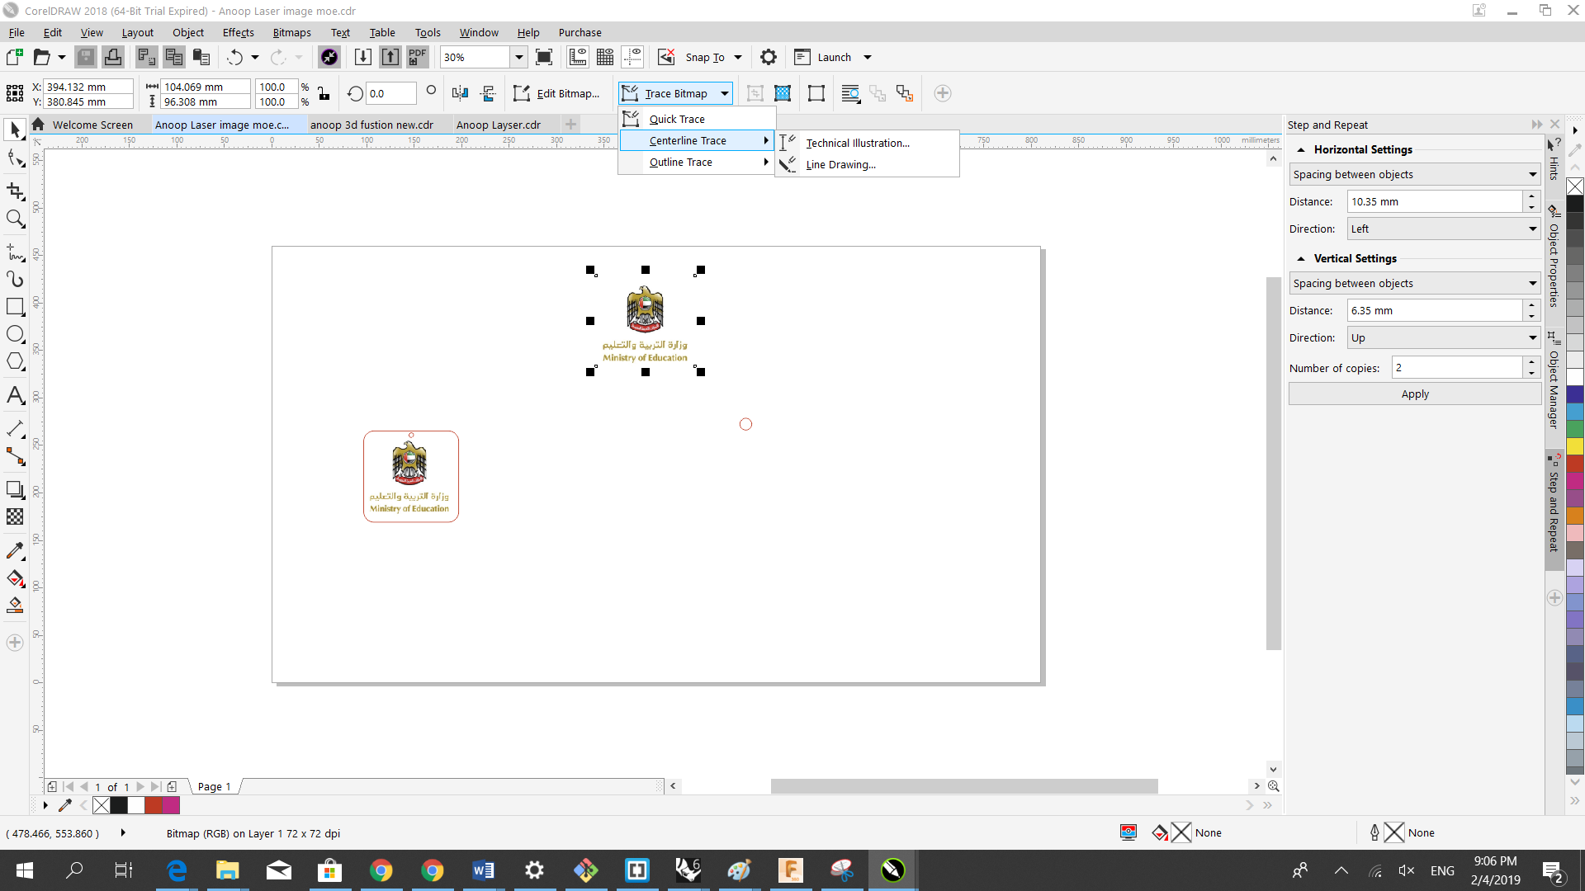The height and width of the screenshot is (891, 1585).
Task: Toggle full-screen preview button
Action: coord(544,57)
